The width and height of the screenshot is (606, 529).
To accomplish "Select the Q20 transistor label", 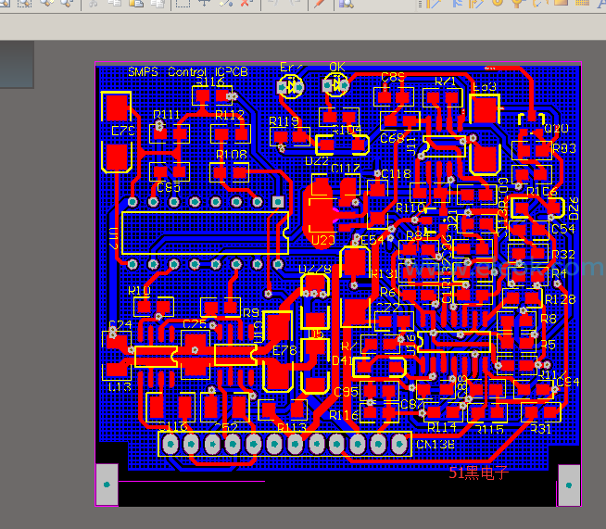I will [556, 128].
